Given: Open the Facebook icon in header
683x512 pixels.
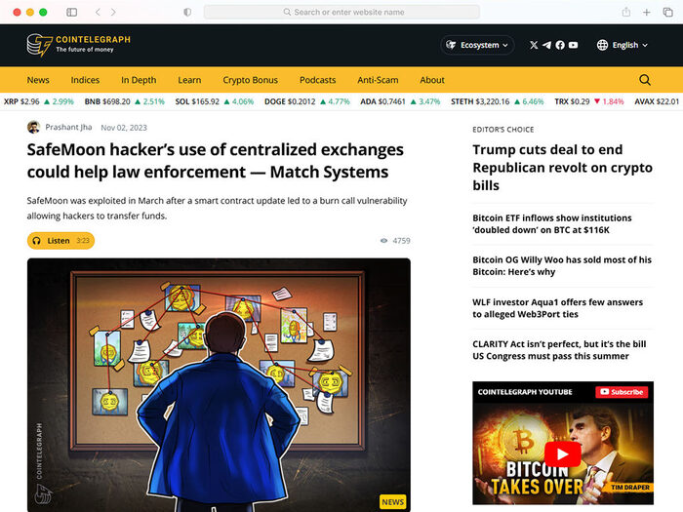Looking at the screenshot, I should (560, 45).
